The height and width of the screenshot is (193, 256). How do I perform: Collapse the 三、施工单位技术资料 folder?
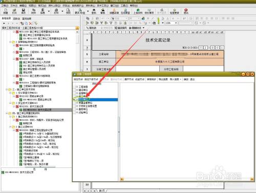pyautogui.click(x=7, y=90)
